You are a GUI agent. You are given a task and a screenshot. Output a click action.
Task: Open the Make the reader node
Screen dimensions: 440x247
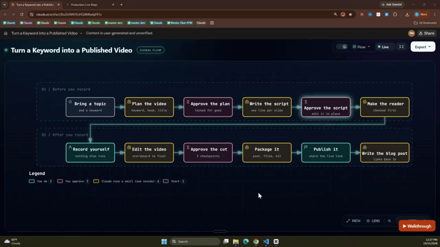[x=385, y=107]
